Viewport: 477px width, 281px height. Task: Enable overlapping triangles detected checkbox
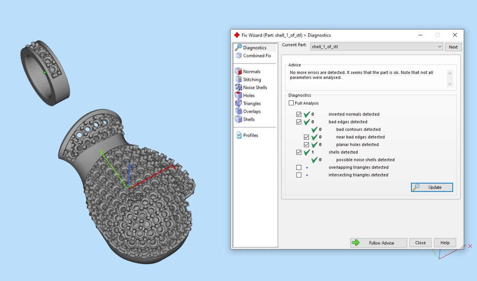(x=299, y=167)
